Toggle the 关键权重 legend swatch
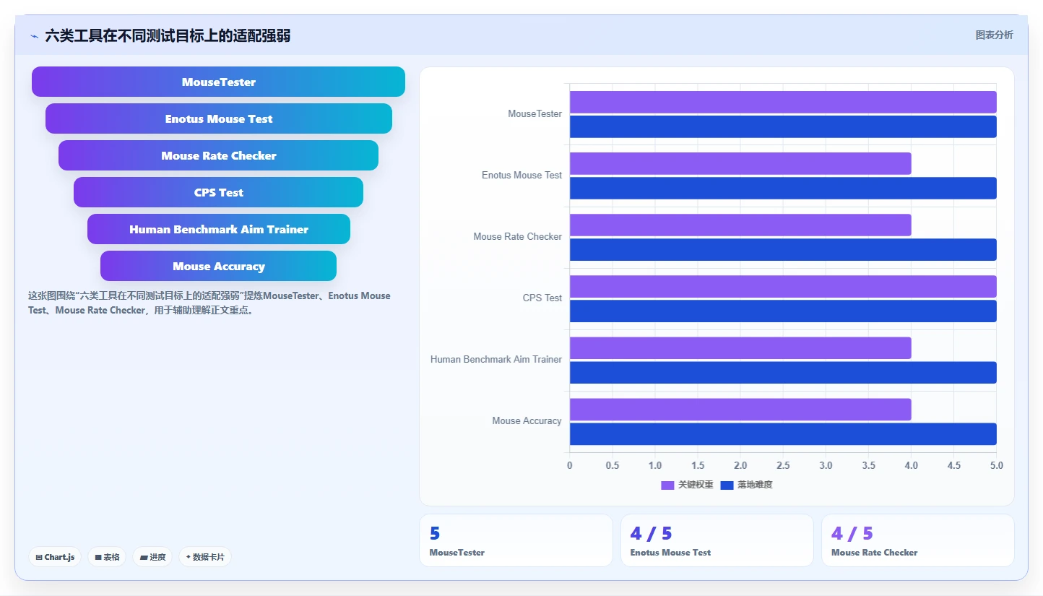Viewport: 1043px width, 596px height. [667, 485]
